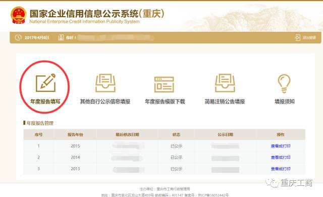The height and width of the screenshot is (197, 323).
Task: Click the 简易注销公告填报 label
Action: 225,102
